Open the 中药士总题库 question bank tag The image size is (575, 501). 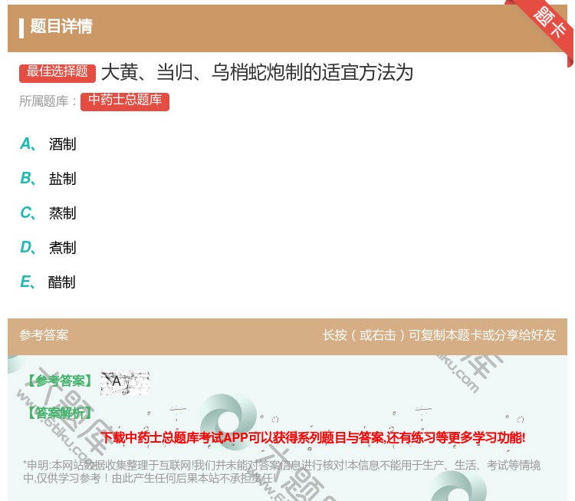tap(125, 101)
